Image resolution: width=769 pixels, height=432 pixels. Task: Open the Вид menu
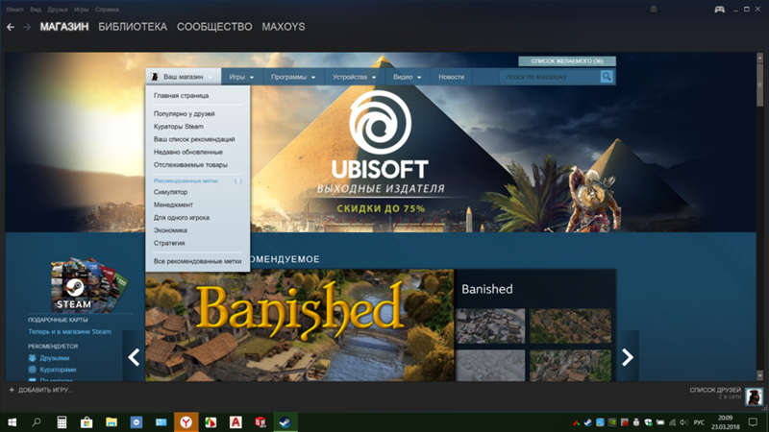click(36, 10)
